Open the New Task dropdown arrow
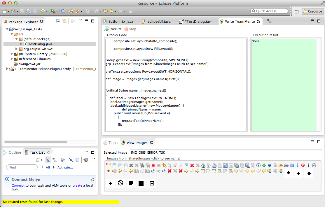 point(41,160)
